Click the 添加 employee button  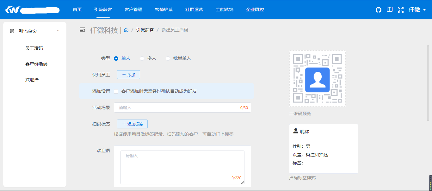coord(128,75)
